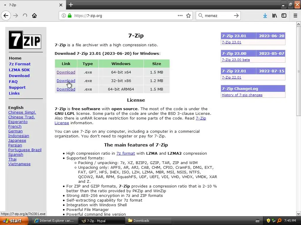Image resolution: width=301 pixels, height=225 pixels.
Task: Click the orange magnifier tray icon
Action: click(x=279, y=221)
